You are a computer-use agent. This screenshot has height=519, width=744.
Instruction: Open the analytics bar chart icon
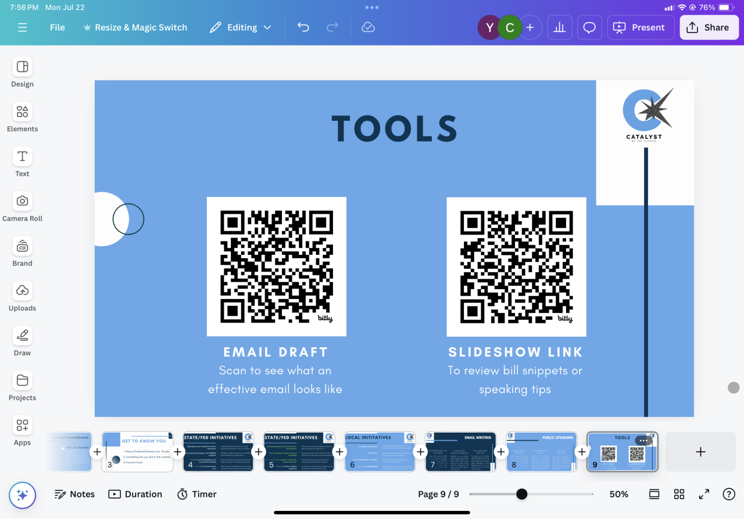(560, 27)
